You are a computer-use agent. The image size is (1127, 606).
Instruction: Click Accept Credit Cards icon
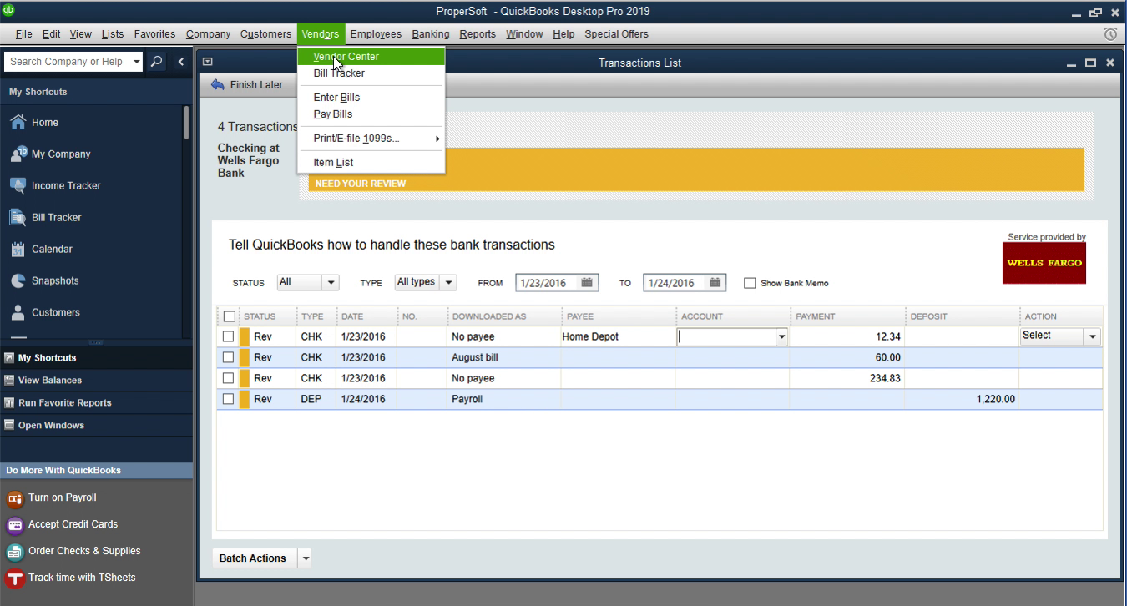click(14, 525)
